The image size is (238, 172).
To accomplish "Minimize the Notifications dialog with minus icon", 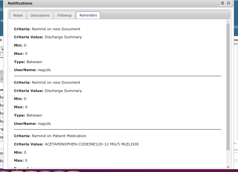I will (223, 3).
